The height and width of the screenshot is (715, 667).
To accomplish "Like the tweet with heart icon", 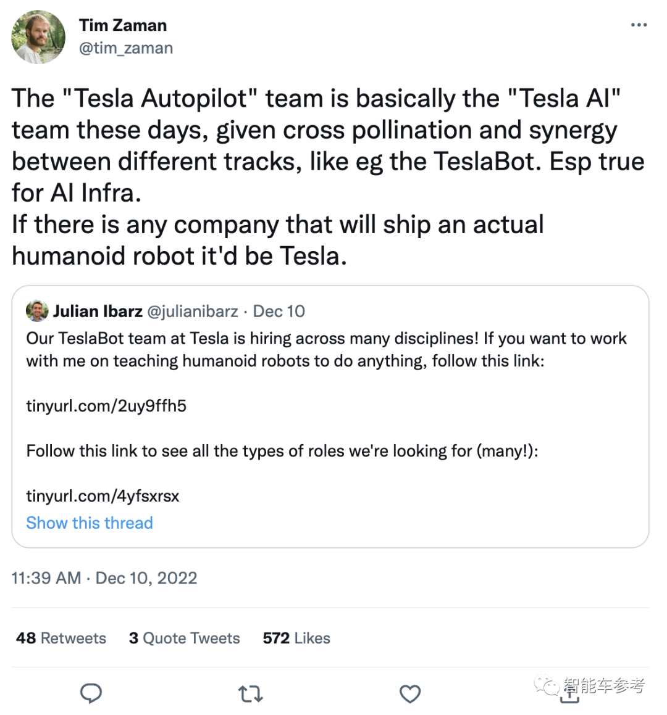I will tap(410, 694).
